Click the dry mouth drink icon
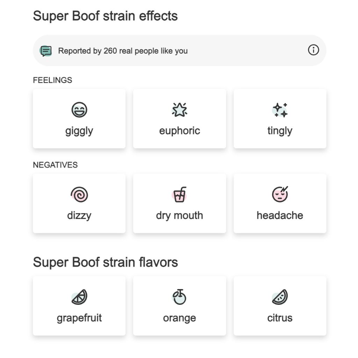 (x=179, y=195)
